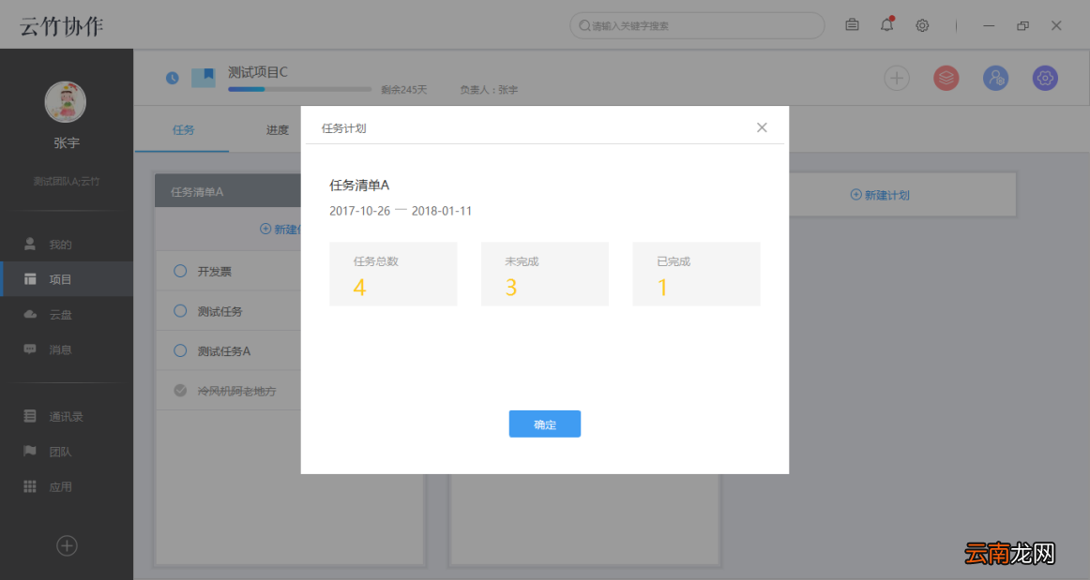Click the 开发票 task name

[x=214, y=272]
